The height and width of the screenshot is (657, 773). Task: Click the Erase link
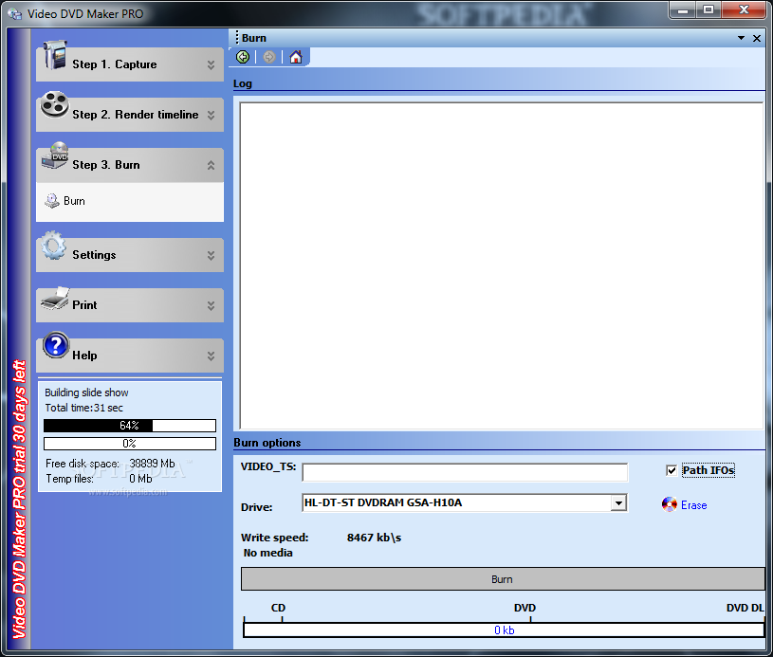coord(693,505)
